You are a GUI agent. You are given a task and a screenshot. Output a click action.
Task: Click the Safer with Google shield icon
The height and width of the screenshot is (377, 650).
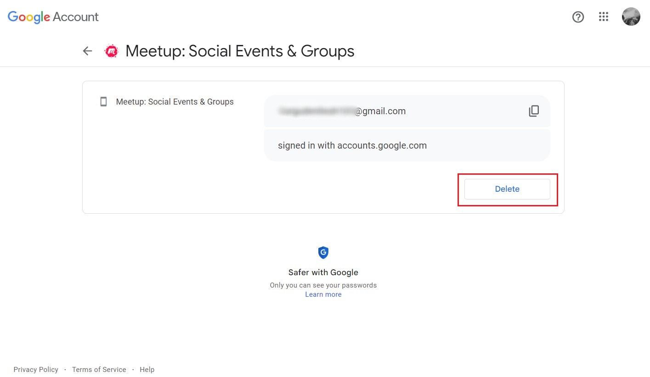pyautogui.click(x=323, y=252)
